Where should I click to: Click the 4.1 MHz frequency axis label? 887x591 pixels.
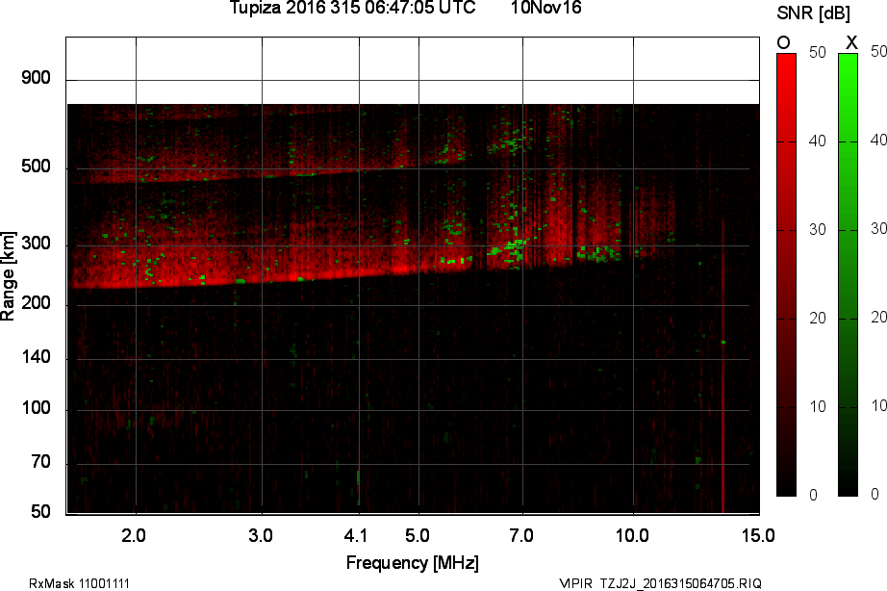pos(356,535)
